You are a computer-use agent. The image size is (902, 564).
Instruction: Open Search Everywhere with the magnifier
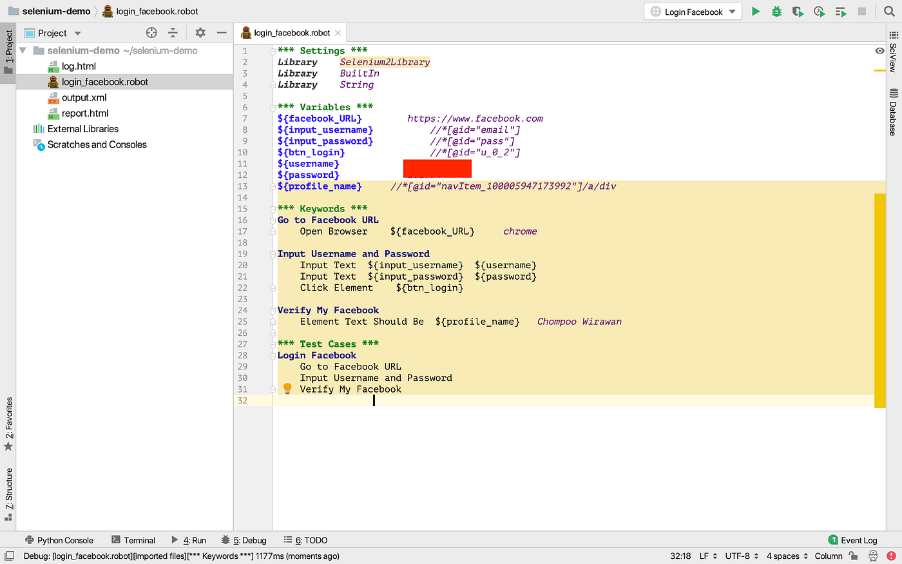click(888, 11)
